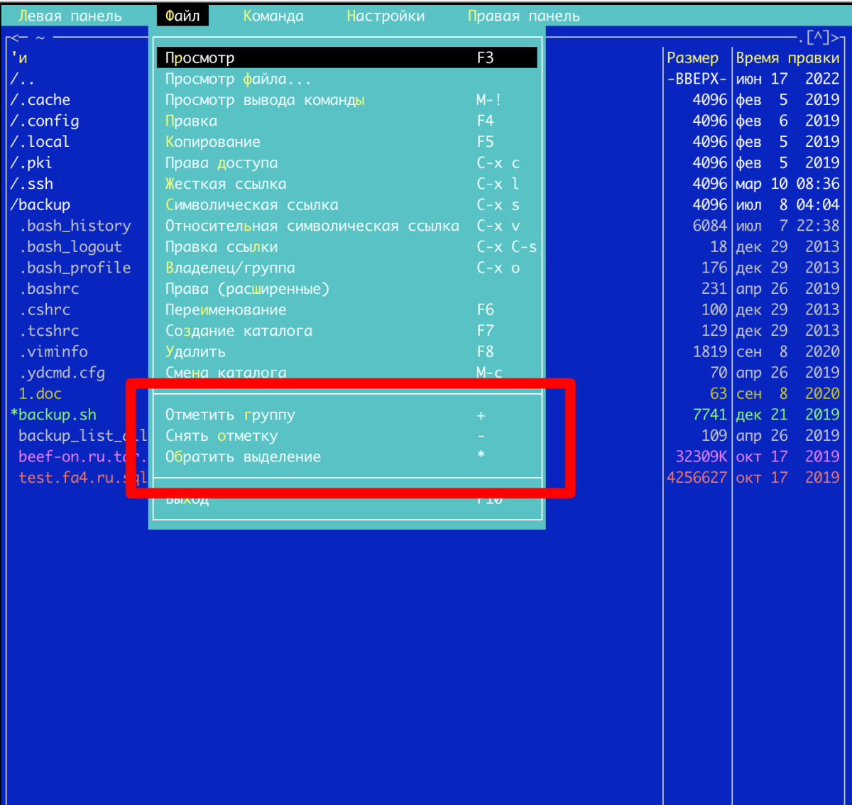Select Обратить выделение menu item
The width and height of the screenshot is (852, 805).
[x=346, y=456]
